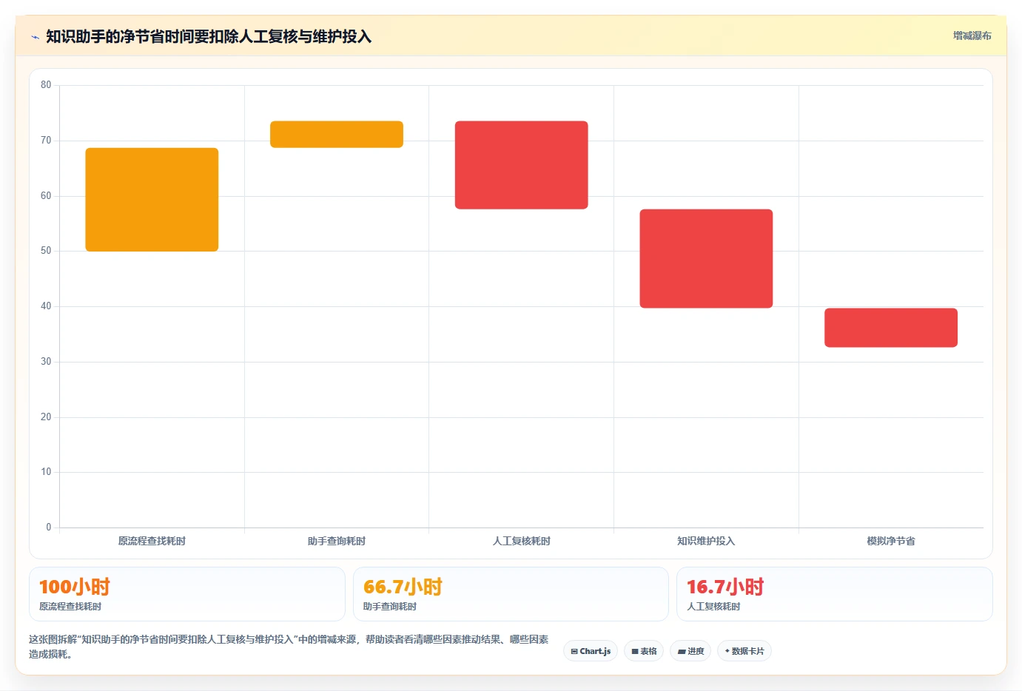The width and height of the screenshot is (1022, 691).
Task: Click the small orange 助手查询耗时 bar
Action: click(337, 135)
